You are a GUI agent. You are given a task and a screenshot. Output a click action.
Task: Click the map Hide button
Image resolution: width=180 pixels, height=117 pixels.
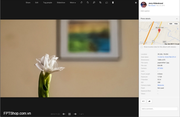point(176,24)
